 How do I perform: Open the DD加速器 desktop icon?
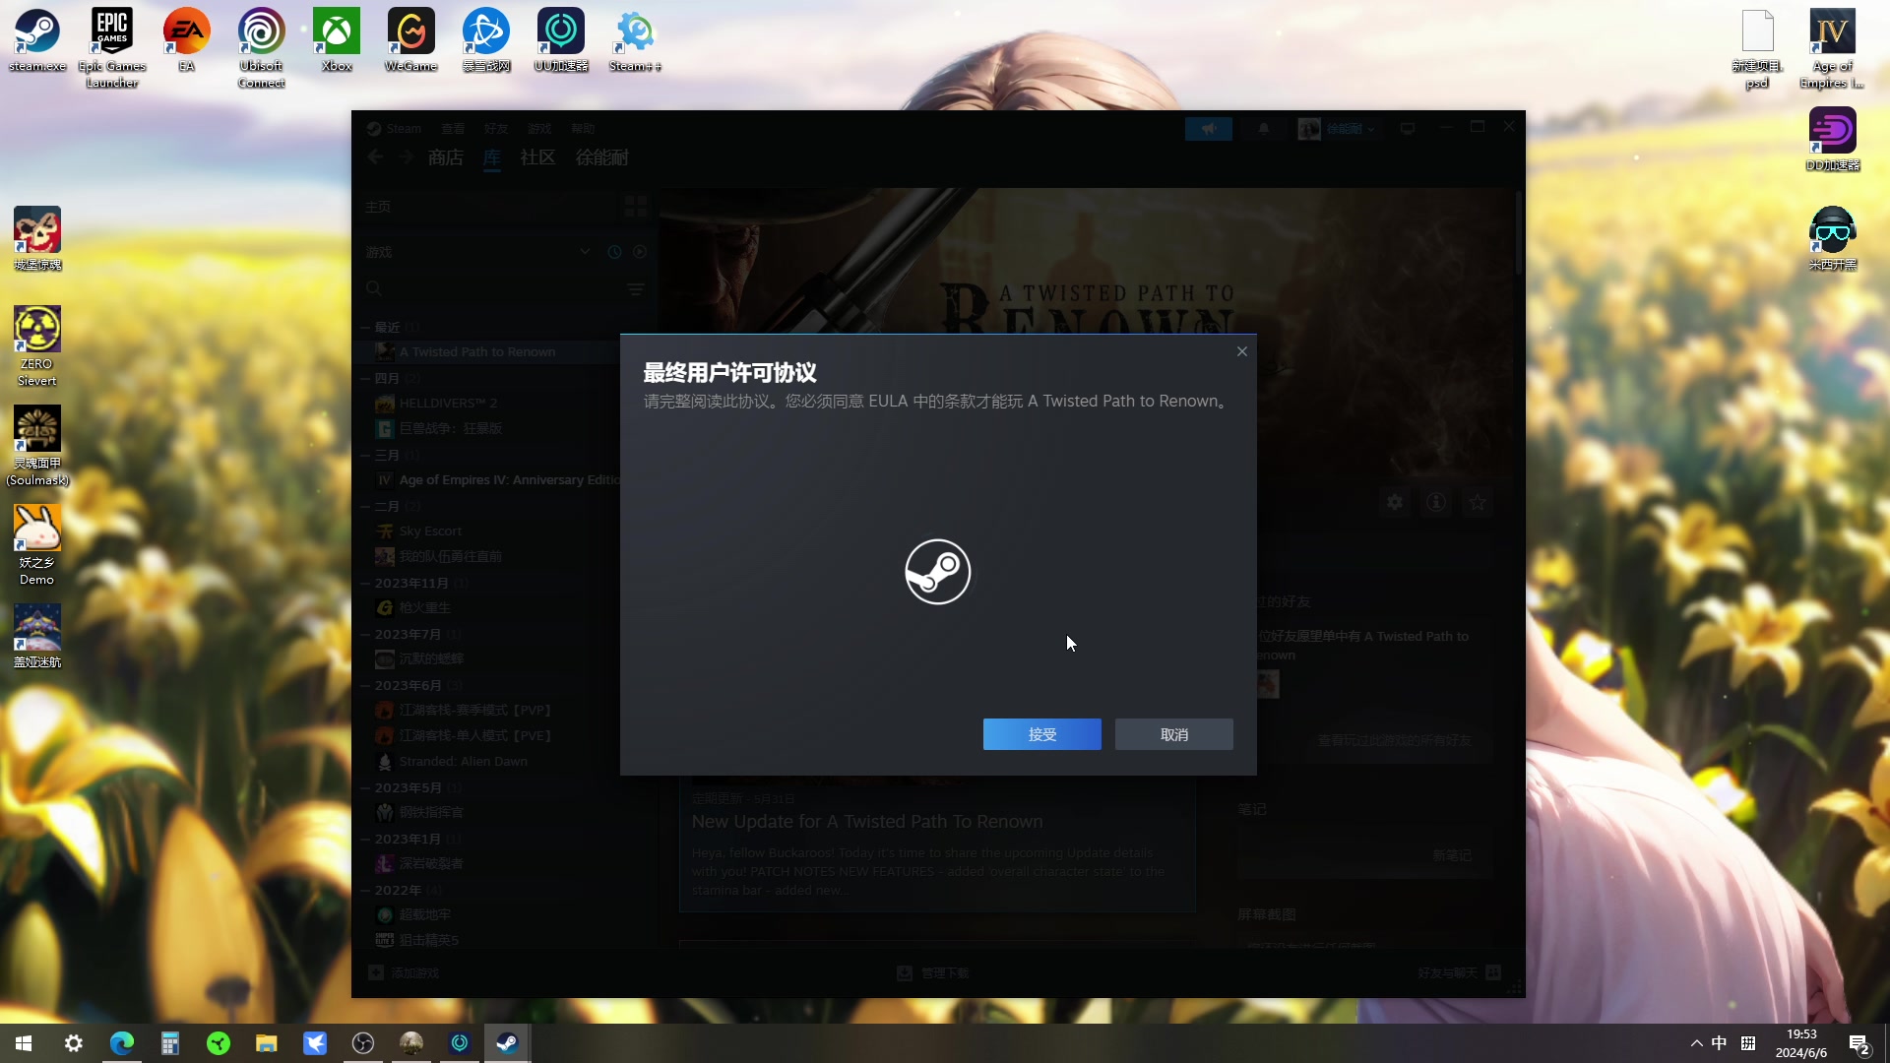[x=1832, y=139]
